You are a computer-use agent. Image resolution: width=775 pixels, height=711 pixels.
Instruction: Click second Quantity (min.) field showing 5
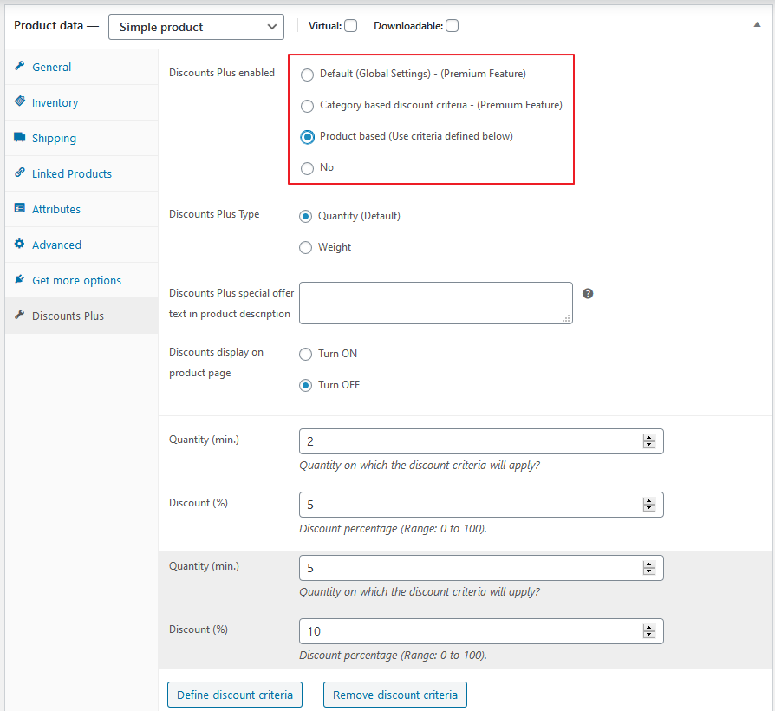tap(481, 568)
